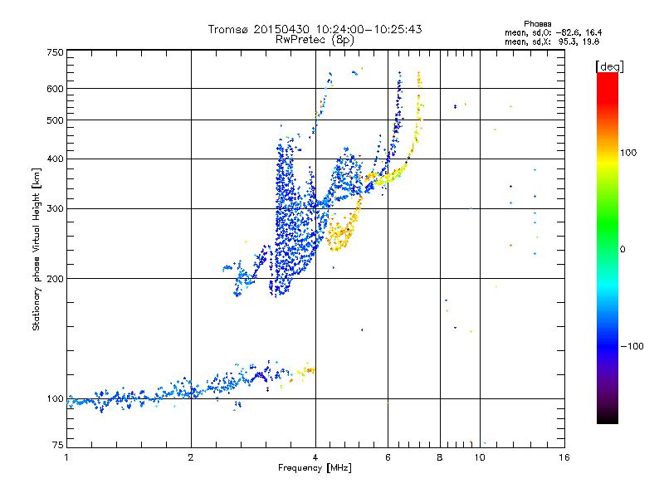Click the '4' frequency tick label

(x=315, y=457)
